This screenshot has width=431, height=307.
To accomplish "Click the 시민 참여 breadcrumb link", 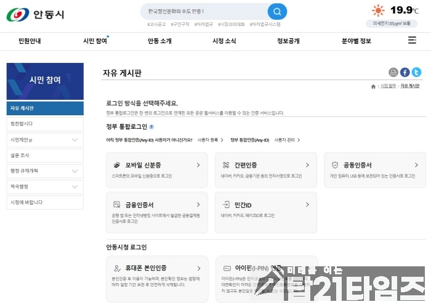I will point(388,86).
